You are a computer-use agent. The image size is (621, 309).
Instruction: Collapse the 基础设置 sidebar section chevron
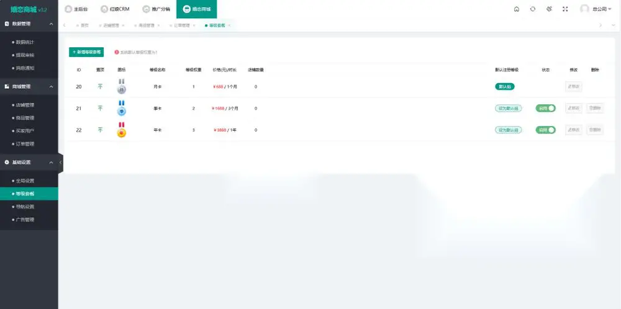51,162
